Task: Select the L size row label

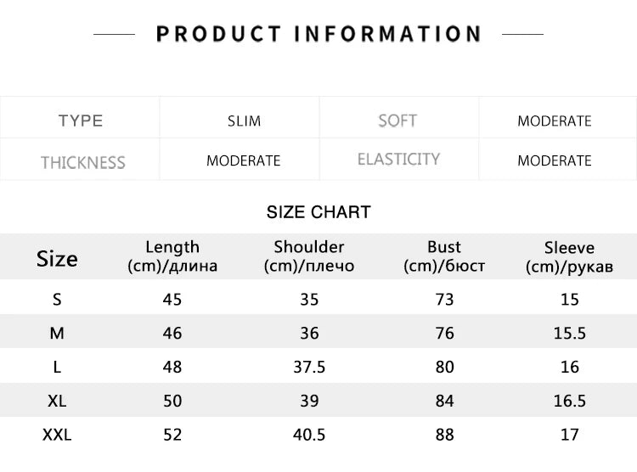Action: click(x=57, y=367)
